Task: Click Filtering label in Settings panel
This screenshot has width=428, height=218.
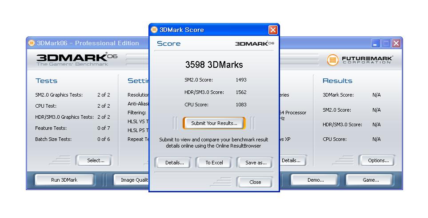Action: coord(137,113)
